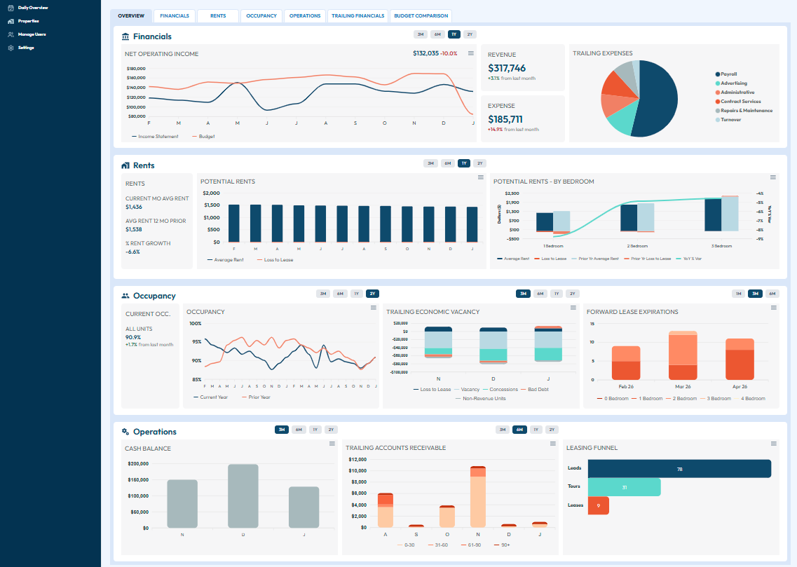Set Lease Expirations range to 1M
Viewport: 797px width, 567px height.
(739, 294)
